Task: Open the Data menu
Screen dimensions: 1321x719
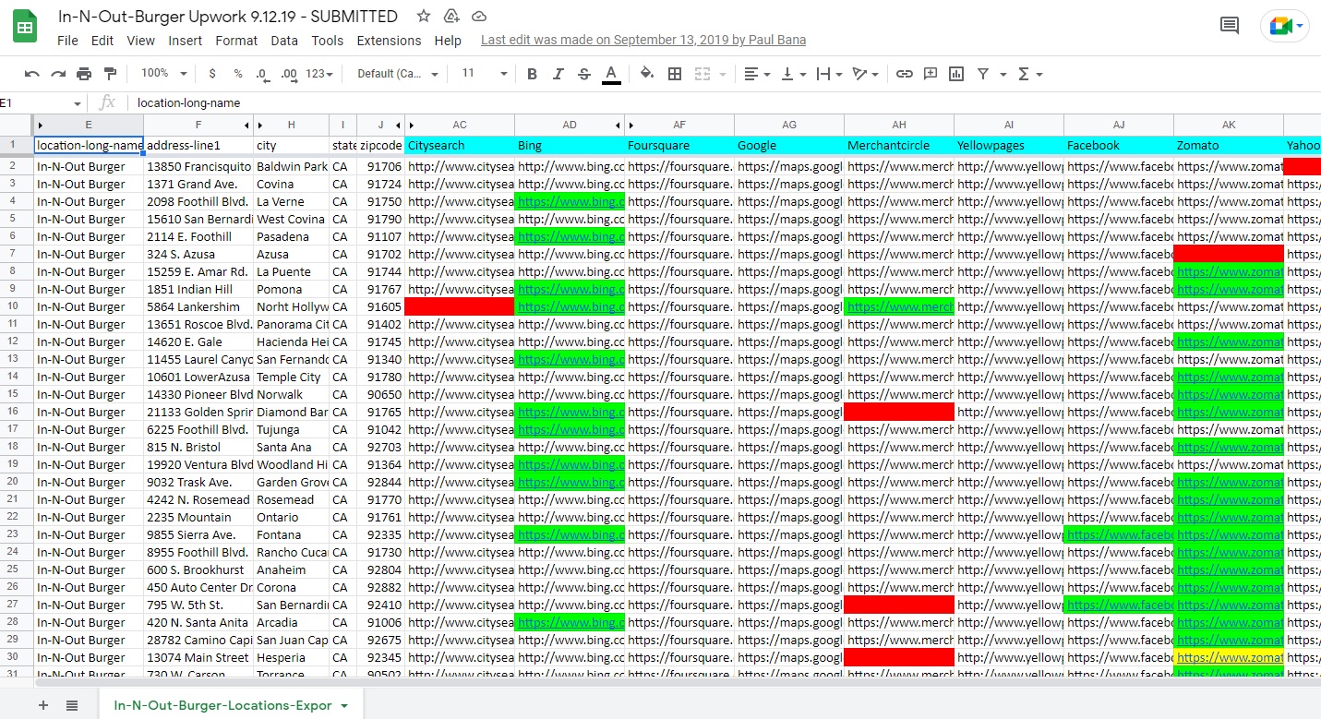Action: tap(284, 41)
